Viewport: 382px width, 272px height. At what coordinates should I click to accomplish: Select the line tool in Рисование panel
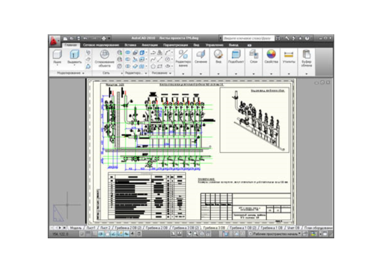[x=160, y=59]
